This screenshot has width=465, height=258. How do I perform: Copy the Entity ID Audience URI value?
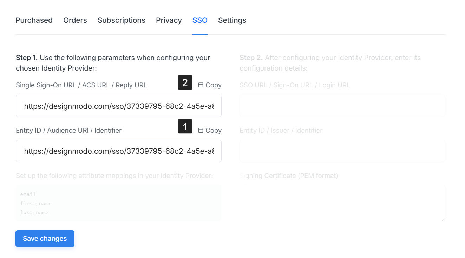[210, 130]
